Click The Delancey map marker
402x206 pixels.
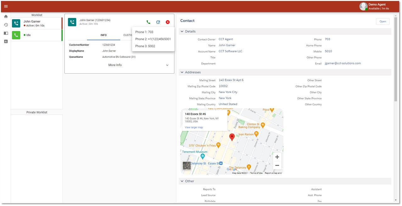click(x=249, y=167)
